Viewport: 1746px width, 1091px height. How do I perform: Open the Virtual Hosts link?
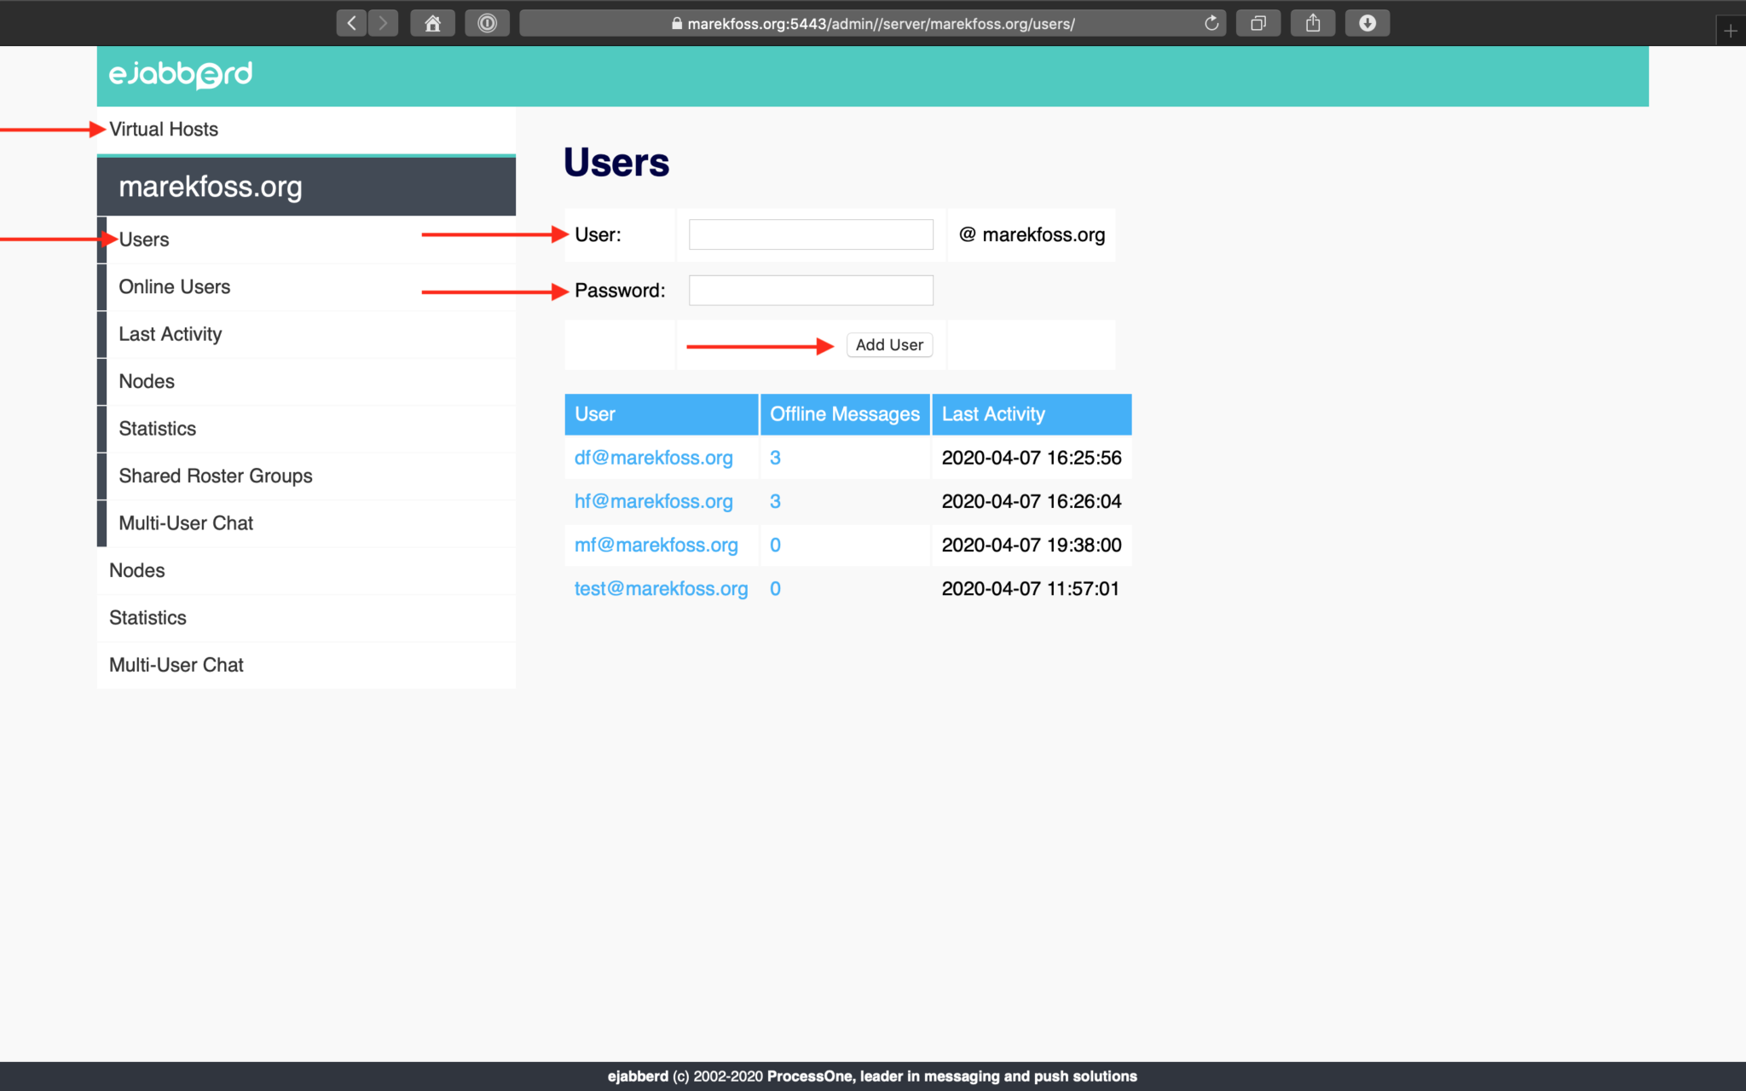164,129
